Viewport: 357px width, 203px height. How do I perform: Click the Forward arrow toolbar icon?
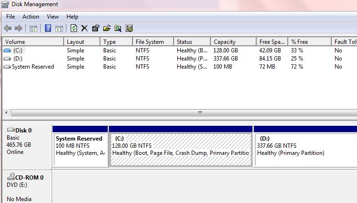click(19, 29)
